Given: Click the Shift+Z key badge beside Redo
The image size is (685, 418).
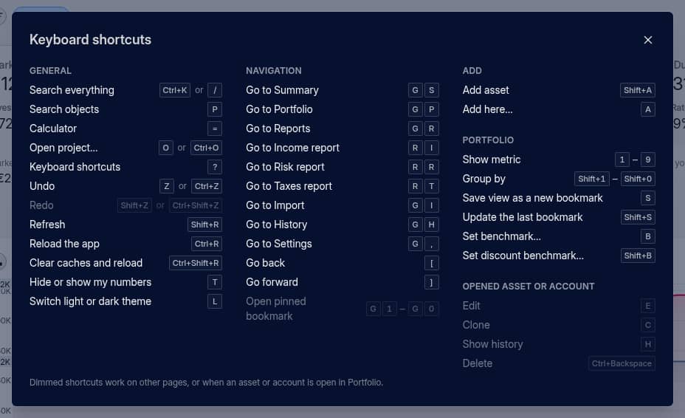Looking at the screenshot, I should 134,205.
